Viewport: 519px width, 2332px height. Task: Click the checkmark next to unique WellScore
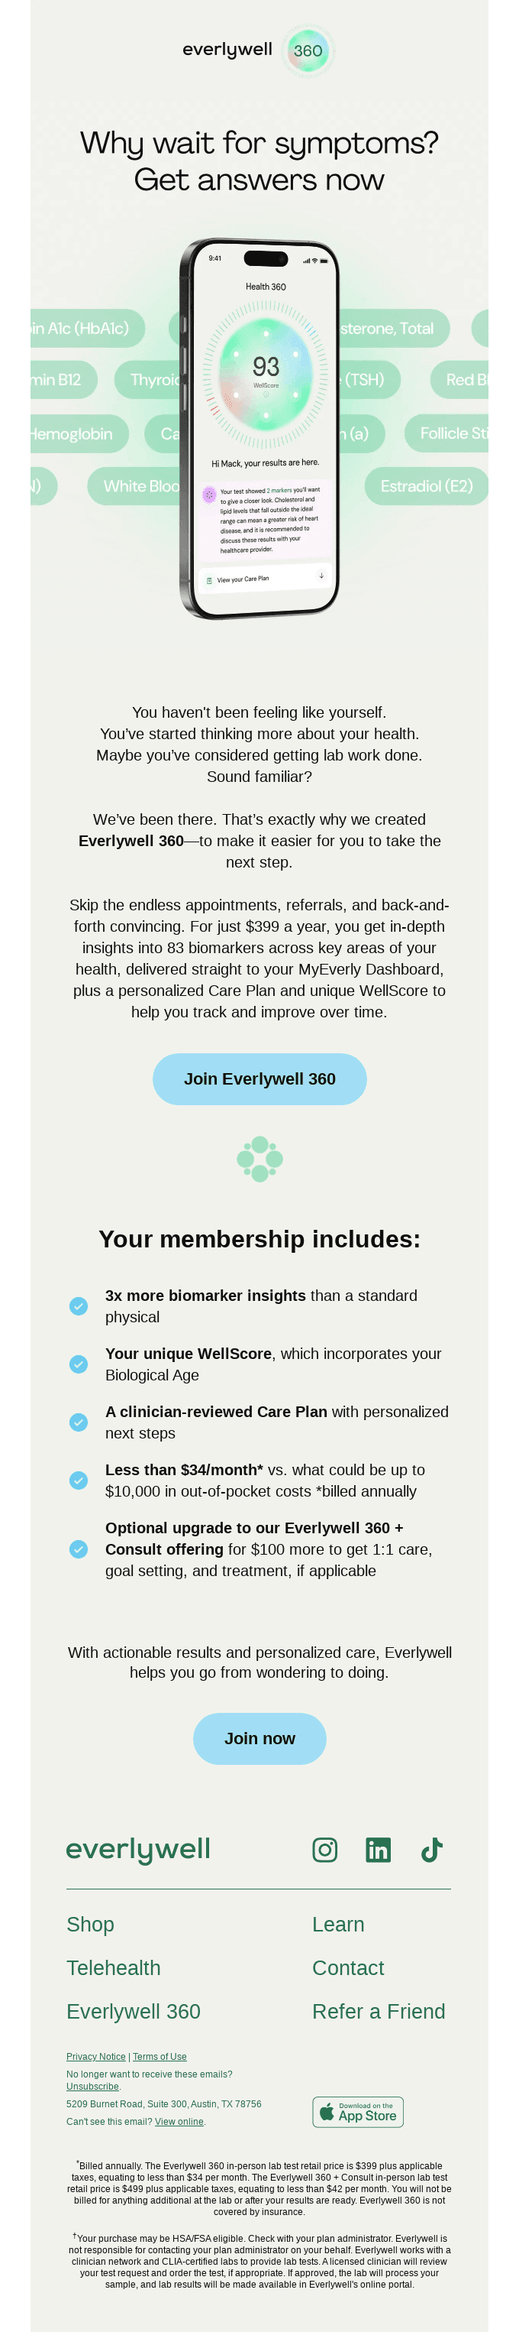tap(79, 1364)
